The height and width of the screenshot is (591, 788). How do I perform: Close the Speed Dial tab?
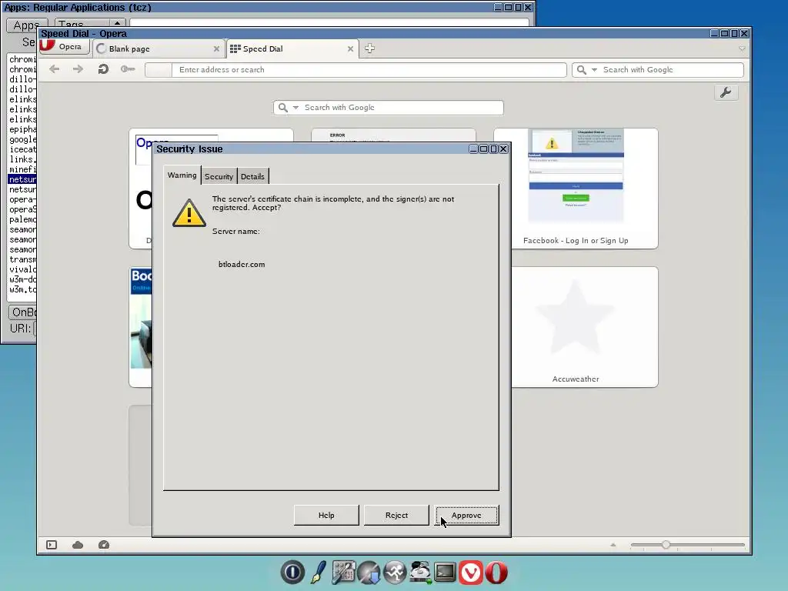[x=350, y=48]
